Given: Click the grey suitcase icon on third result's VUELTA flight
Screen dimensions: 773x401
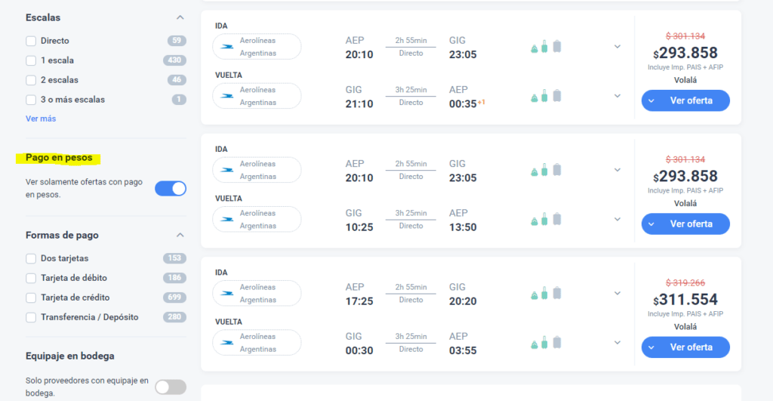Looking at the screenshot, I should [x=557, y=343].
